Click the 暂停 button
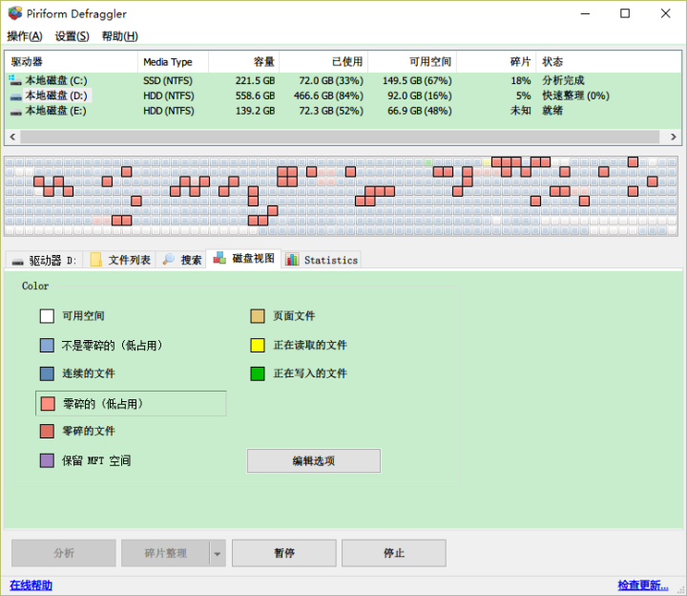Screen dimensions: 687x596 [284, 553]
